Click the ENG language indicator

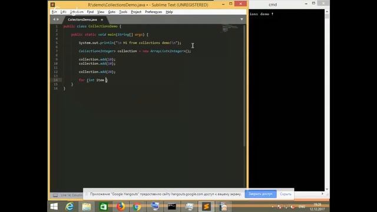pos(302,207)
